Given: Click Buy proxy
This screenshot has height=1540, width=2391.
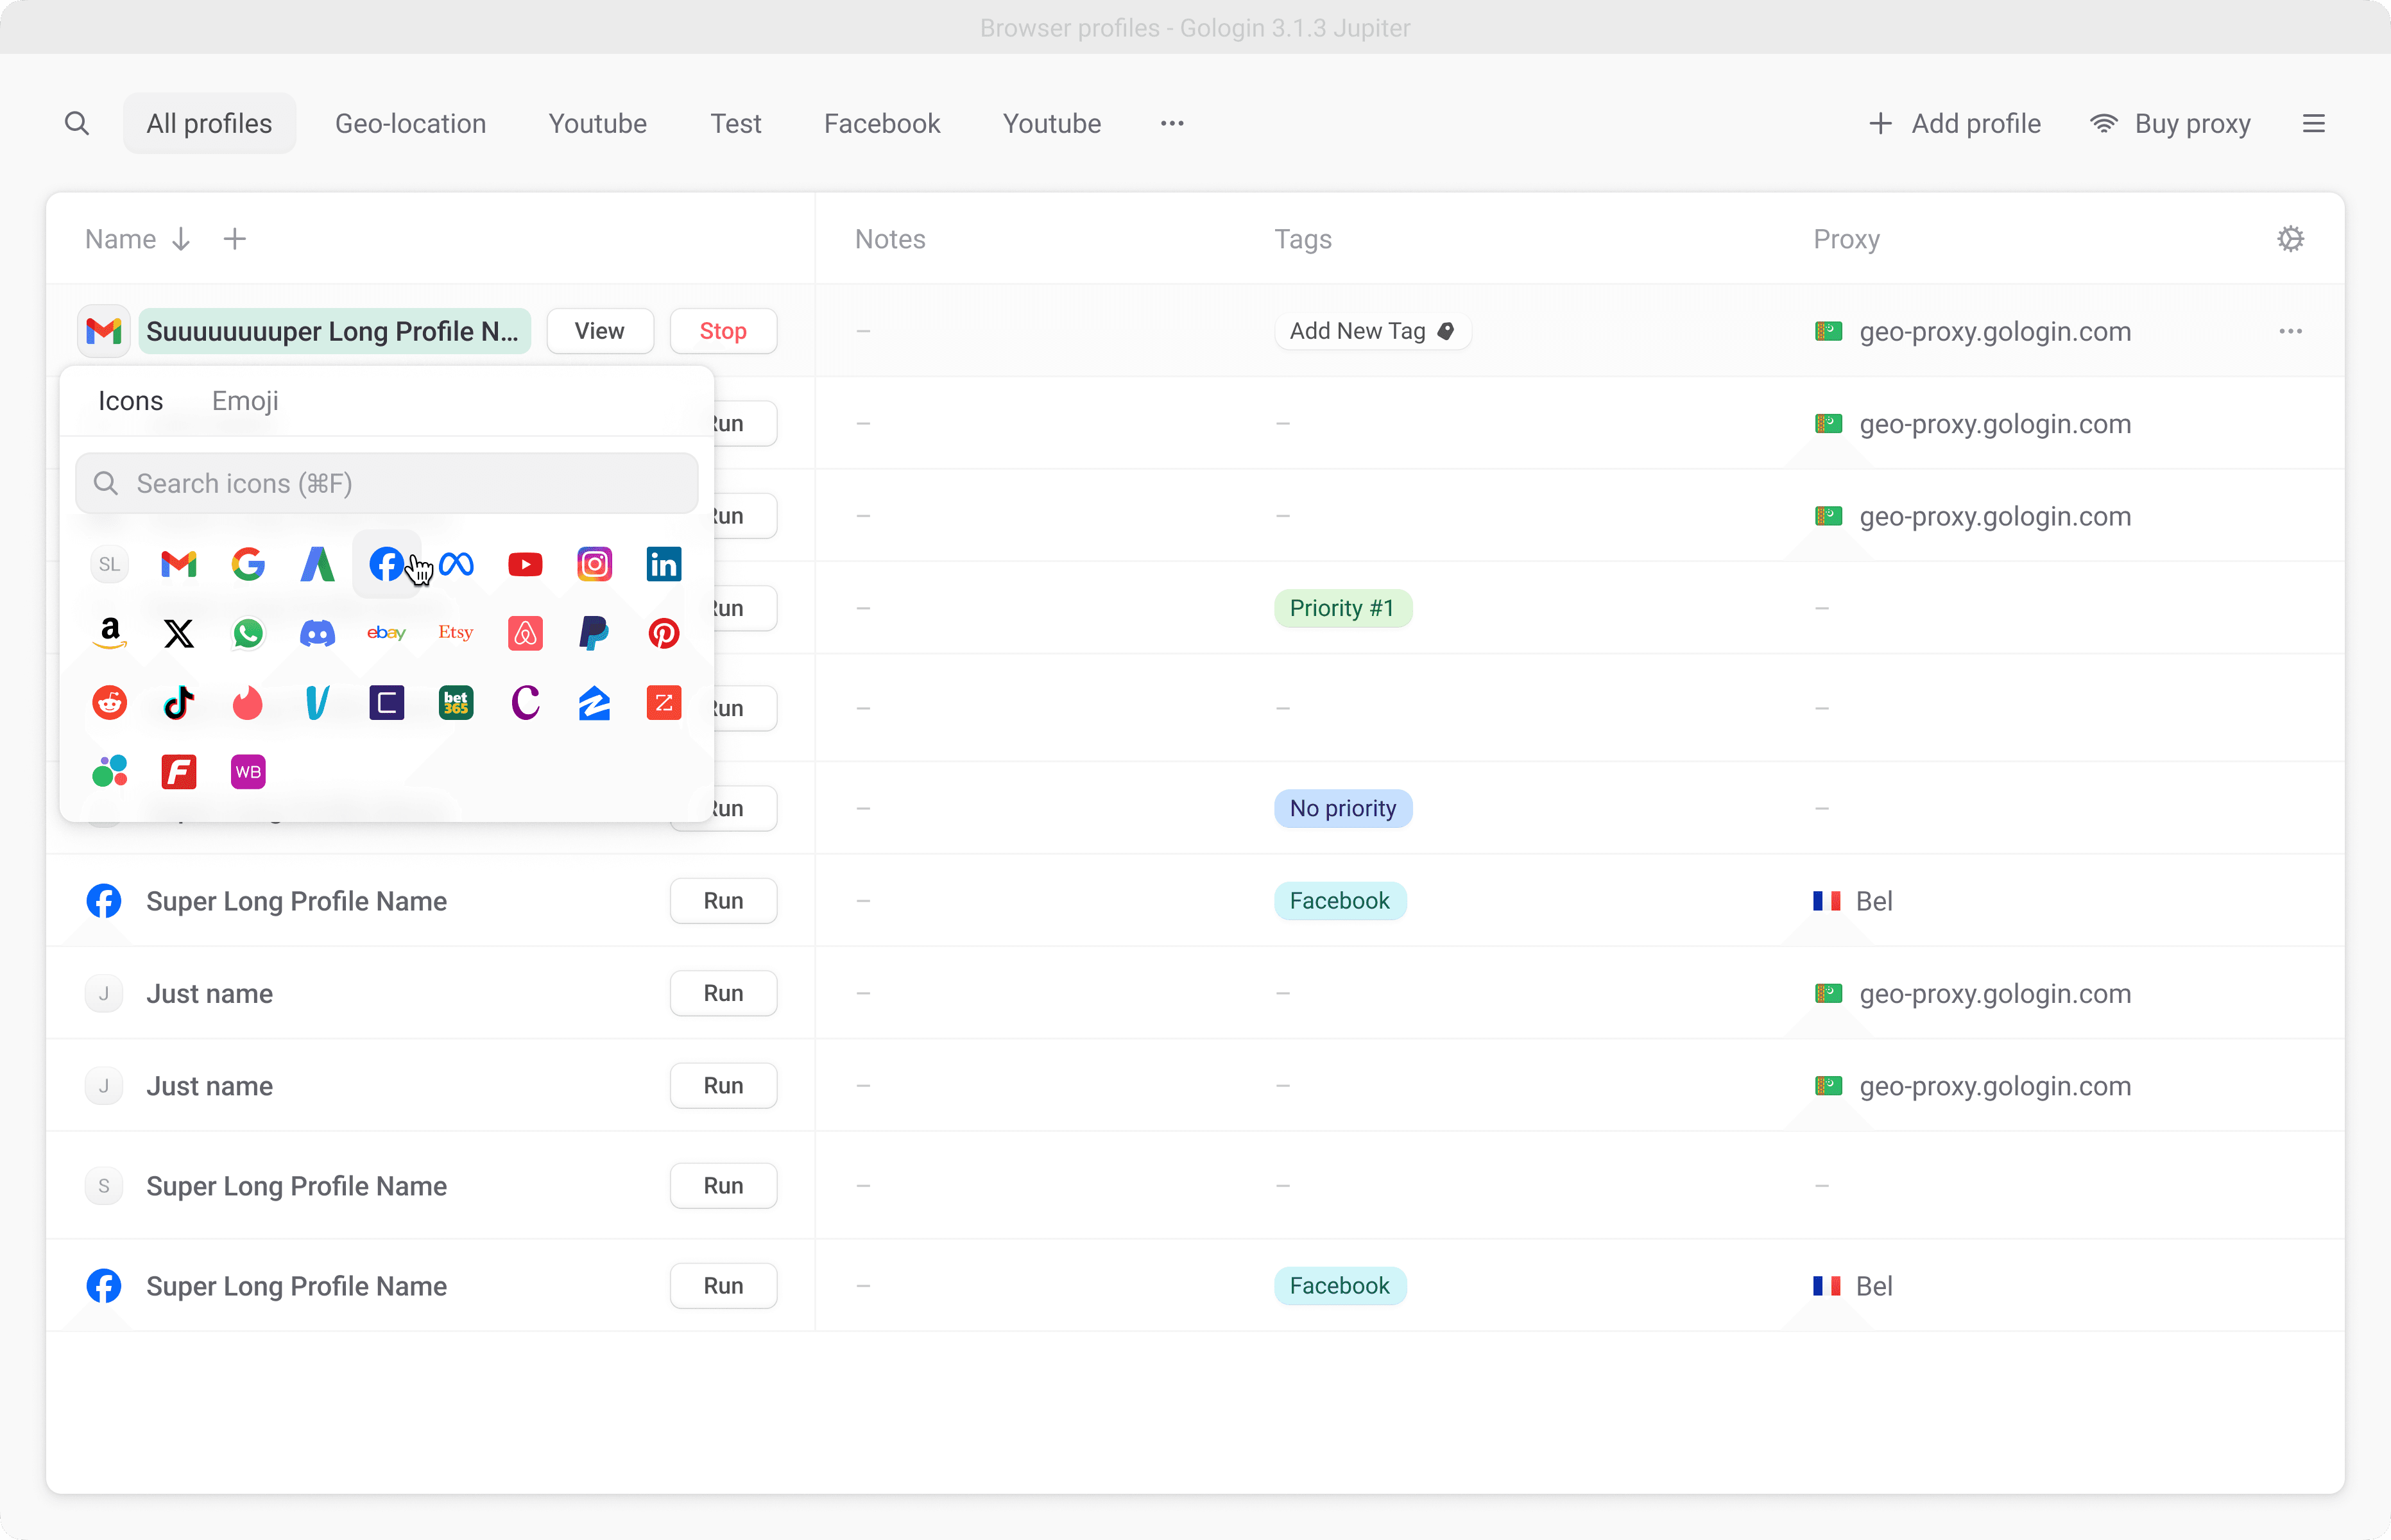Looking at the screenshot, I should [x=2170, y=124].
